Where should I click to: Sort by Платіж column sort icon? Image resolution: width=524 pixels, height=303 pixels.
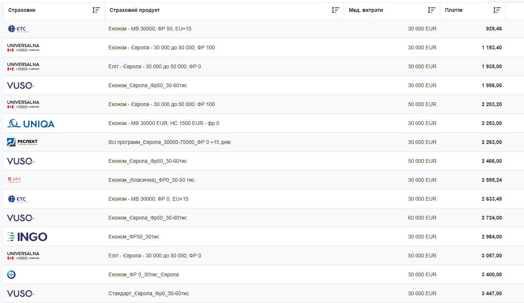(497, 10)
